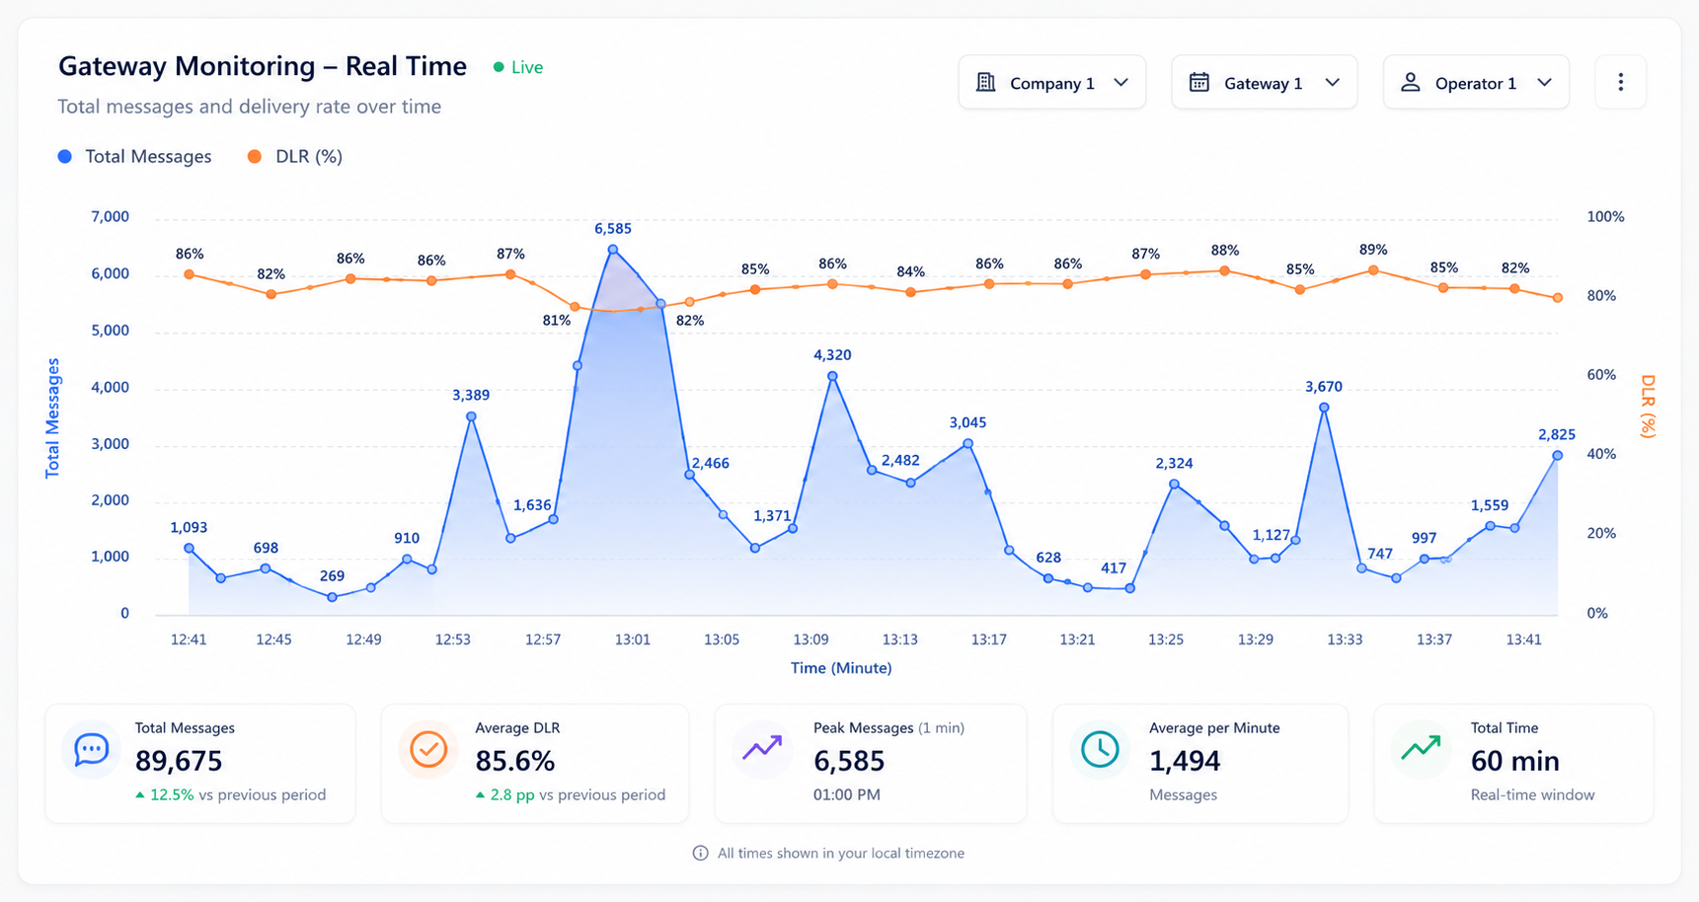Click the 417 value label on the chart
This screenshot has height=902, width=1699.
coord(1114,567)
